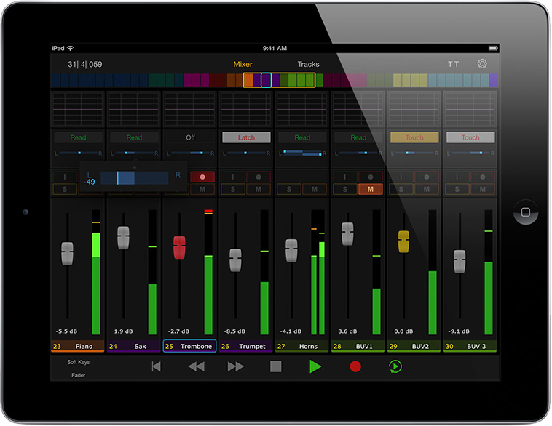Select track 30 BUV 3 name label
The image size is (552, 426).
click(x=470, y=346)
